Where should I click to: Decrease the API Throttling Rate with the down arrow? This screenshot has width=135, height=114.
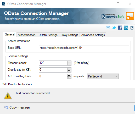pos(69,77)
